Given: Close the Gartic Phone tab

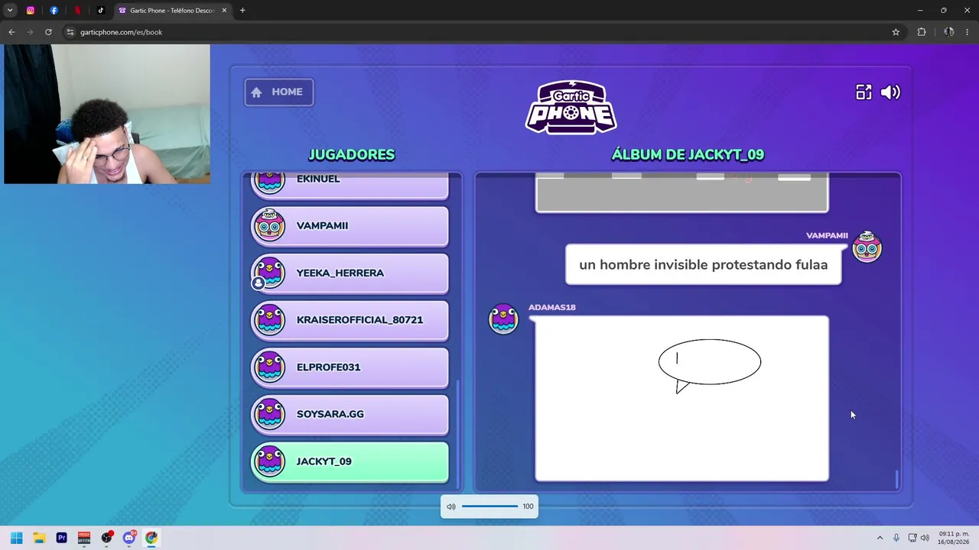Looking at the screenshot, I should pyautogui.click(x=224, y=11).
